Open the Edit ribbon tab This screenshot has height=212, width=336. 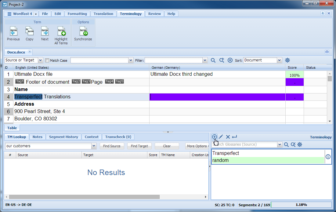point(58,14)
